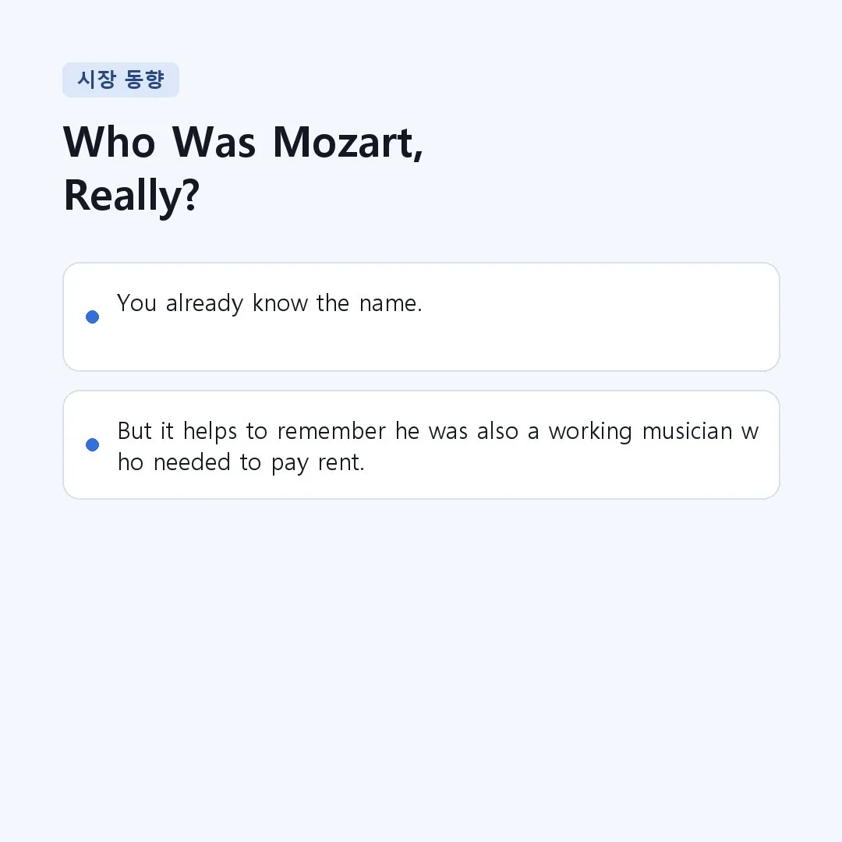Click the 'But it helps to remember' text line
The image size is (842, 842).
coord(438,431)
